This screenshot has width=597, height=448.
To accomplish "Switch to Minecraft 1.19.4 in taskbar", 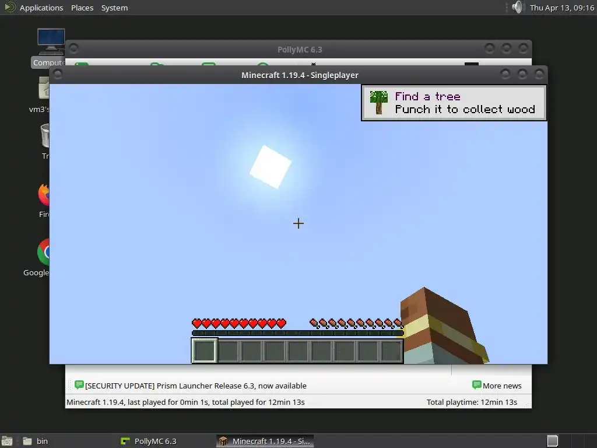I will click(265, 441).
